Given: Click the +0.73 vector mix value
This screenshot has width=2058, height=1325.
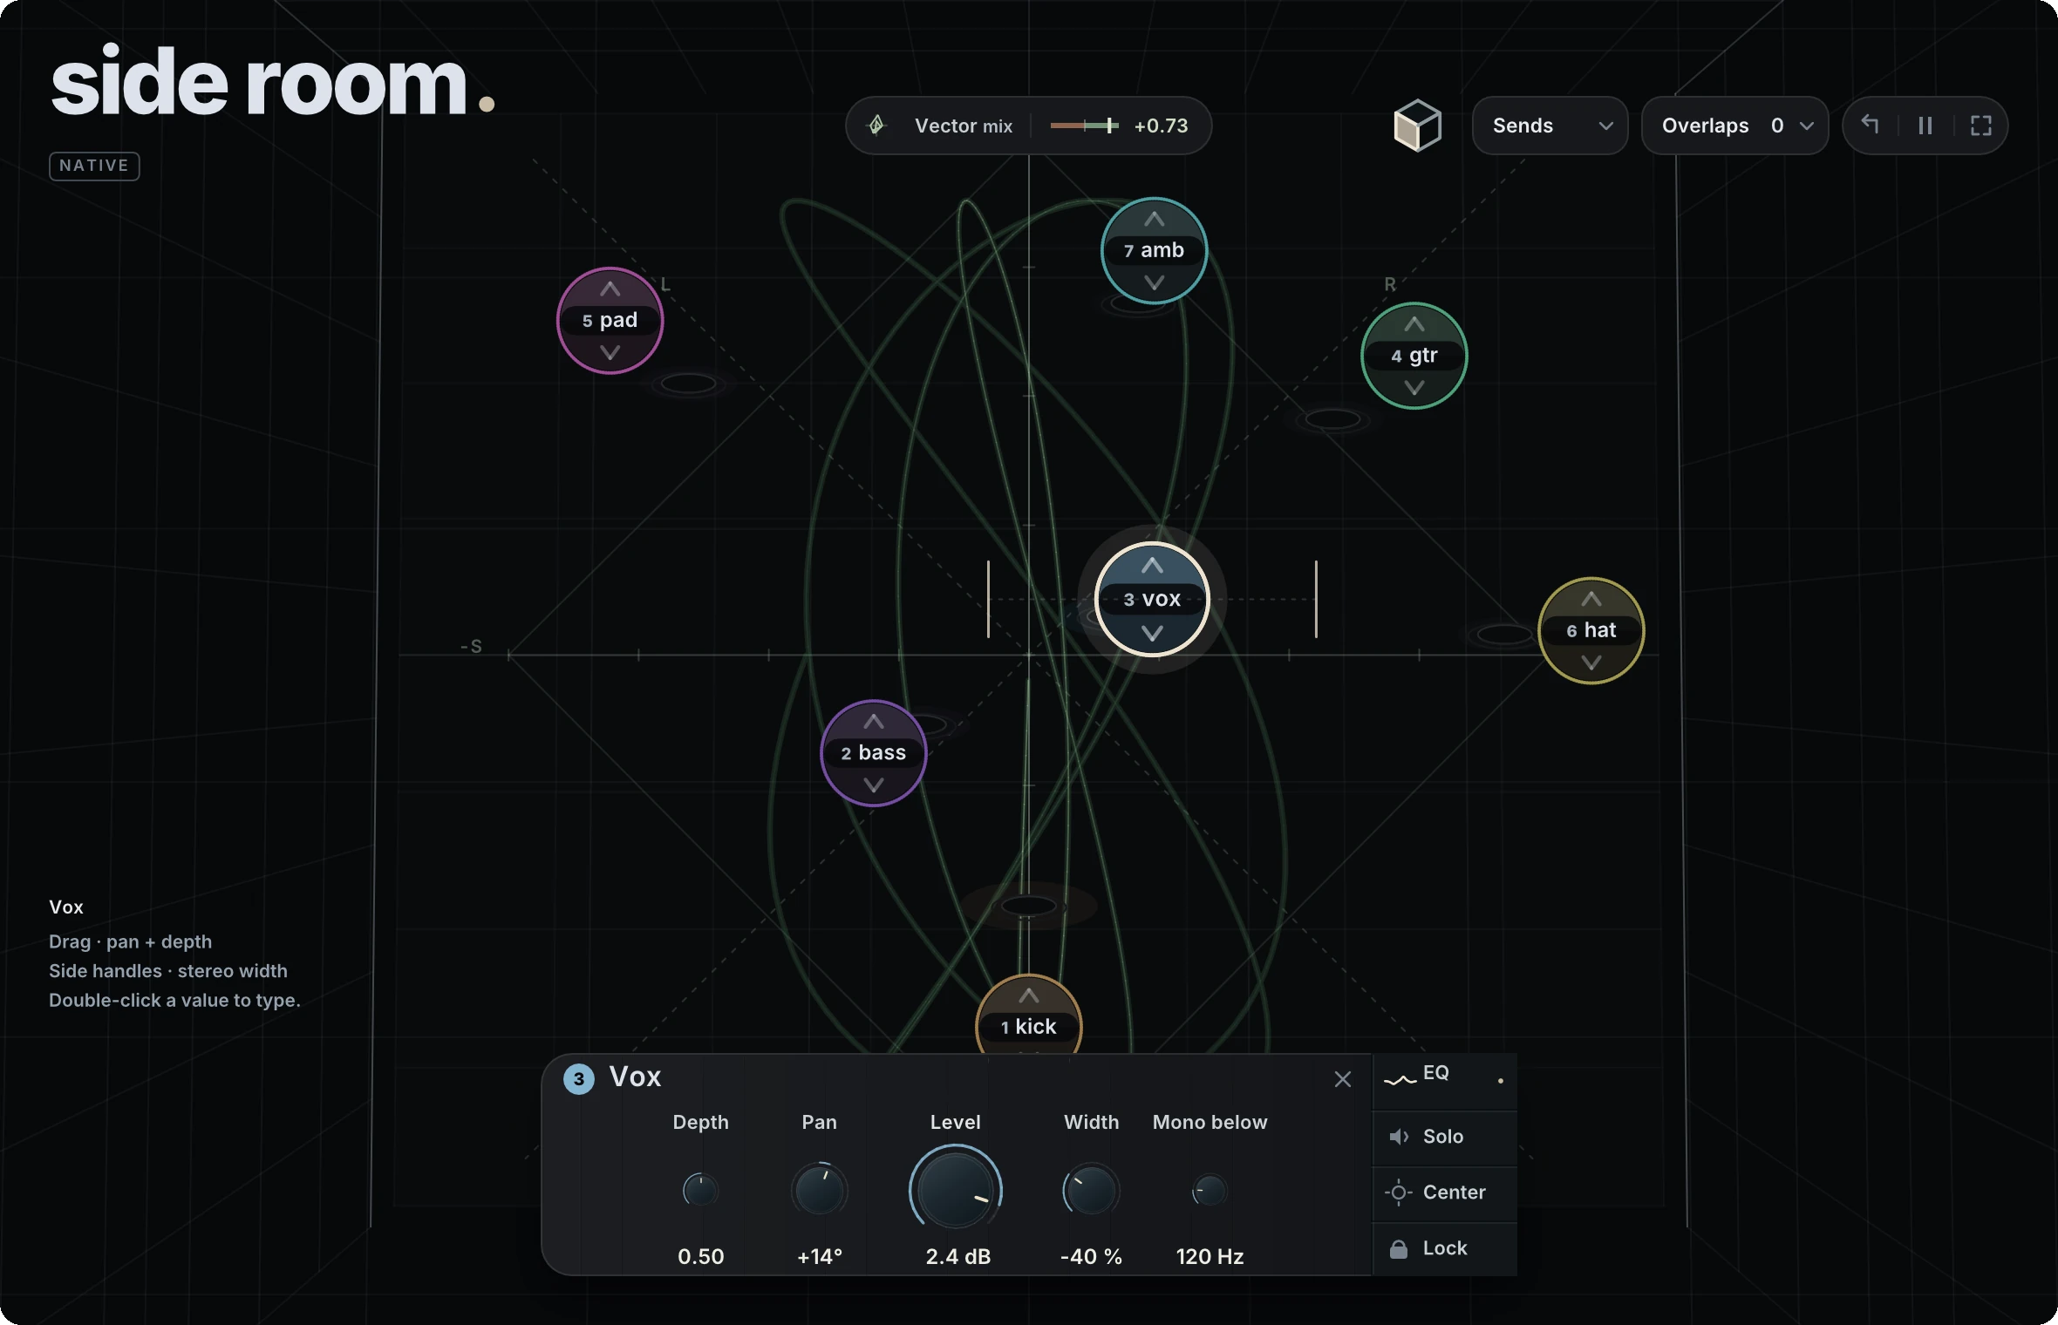Looking at the screenshot, I should coord(1161,126).
